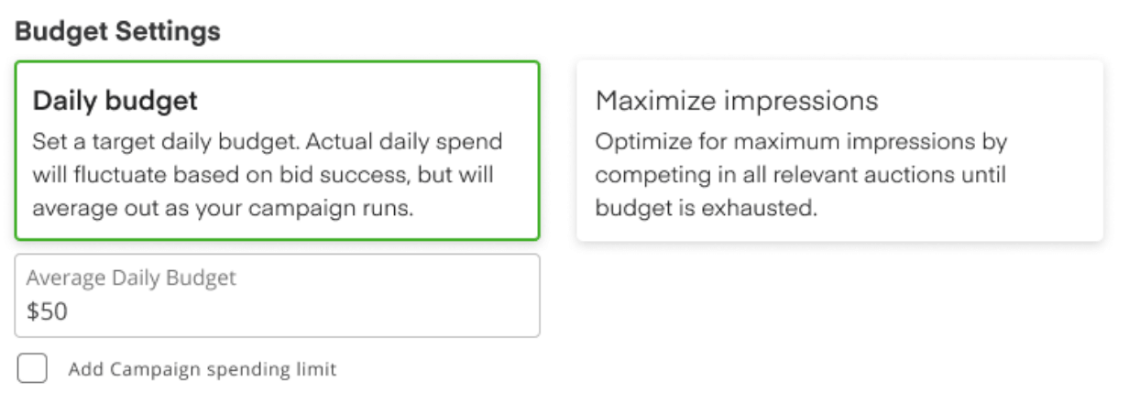Click the "Add Campaign spending limit" label text
The height and width of the screenshot is (414, 1129).
tap(203, 370)
